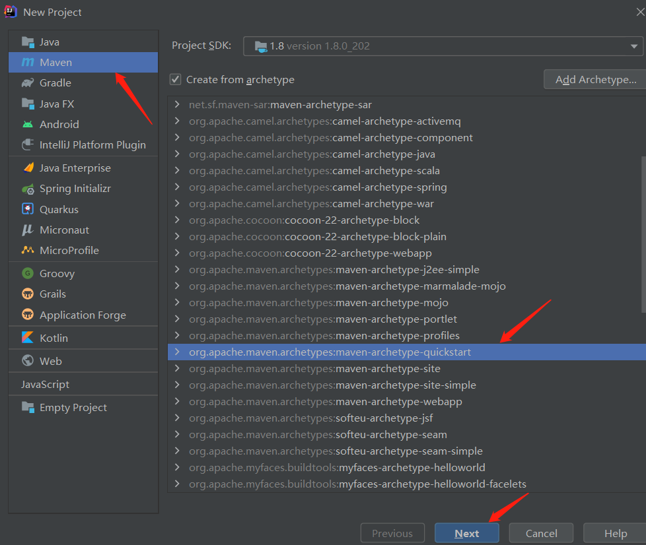Click the Micronaut mu icon
Screen dimensions: 646x545
coord(28,230)
